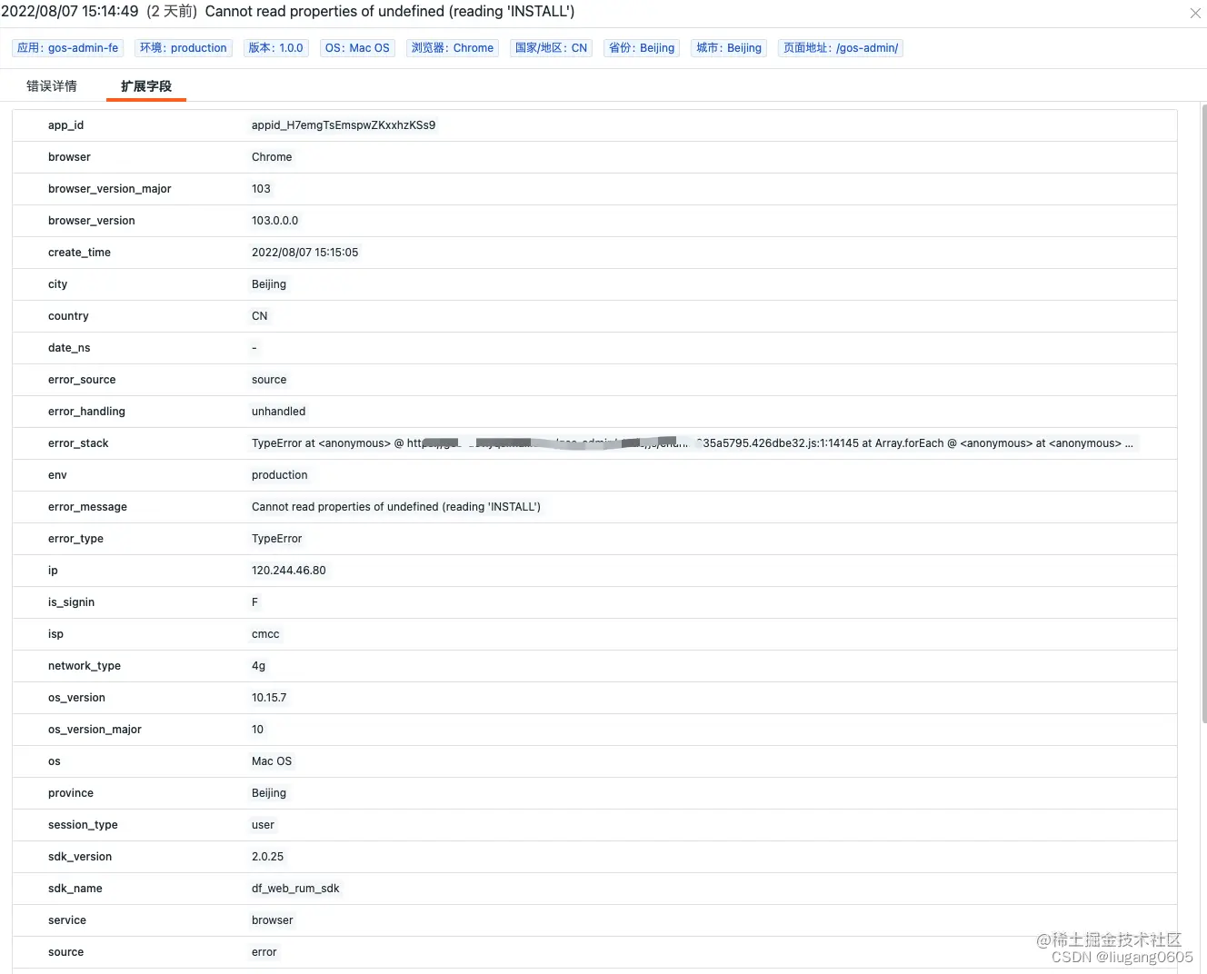
Task: Click the env value production
Action: coord(279,475)
